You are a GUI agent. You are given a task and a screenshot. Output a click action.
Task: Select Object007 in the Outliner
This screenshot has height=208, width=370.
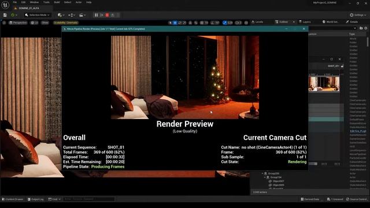tap(278, 181)
